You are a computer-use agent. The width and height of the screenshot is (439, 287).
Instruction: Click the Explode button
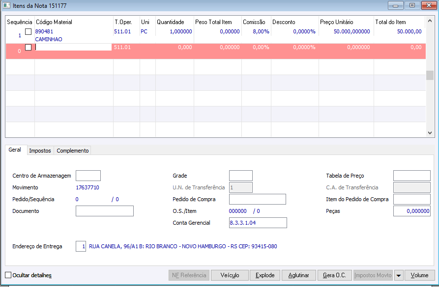point(265,275)
